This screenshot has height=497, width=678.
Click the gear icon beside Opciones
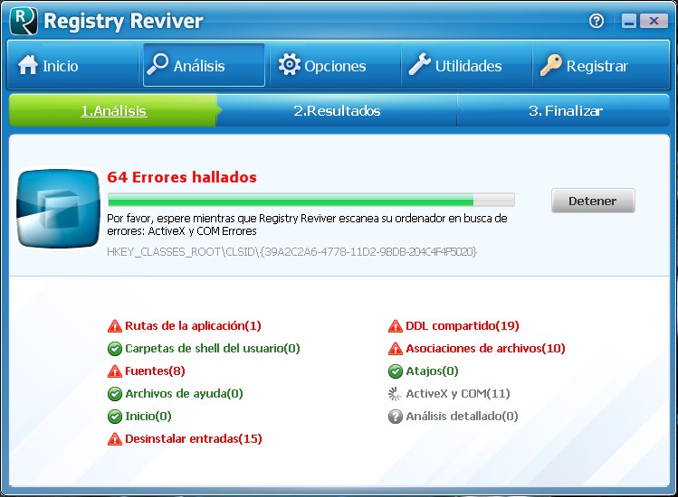pyautogui.click(x=290, y=65)
